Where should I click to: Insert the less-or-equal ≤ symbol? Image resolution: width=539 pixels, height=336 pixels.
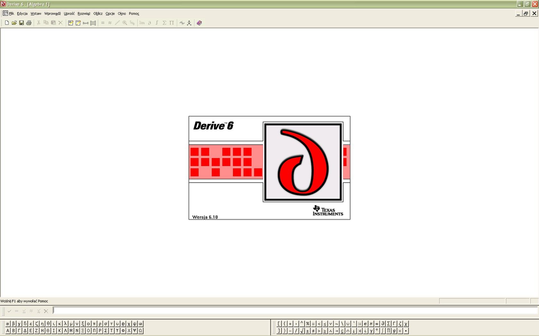point(325,323)
